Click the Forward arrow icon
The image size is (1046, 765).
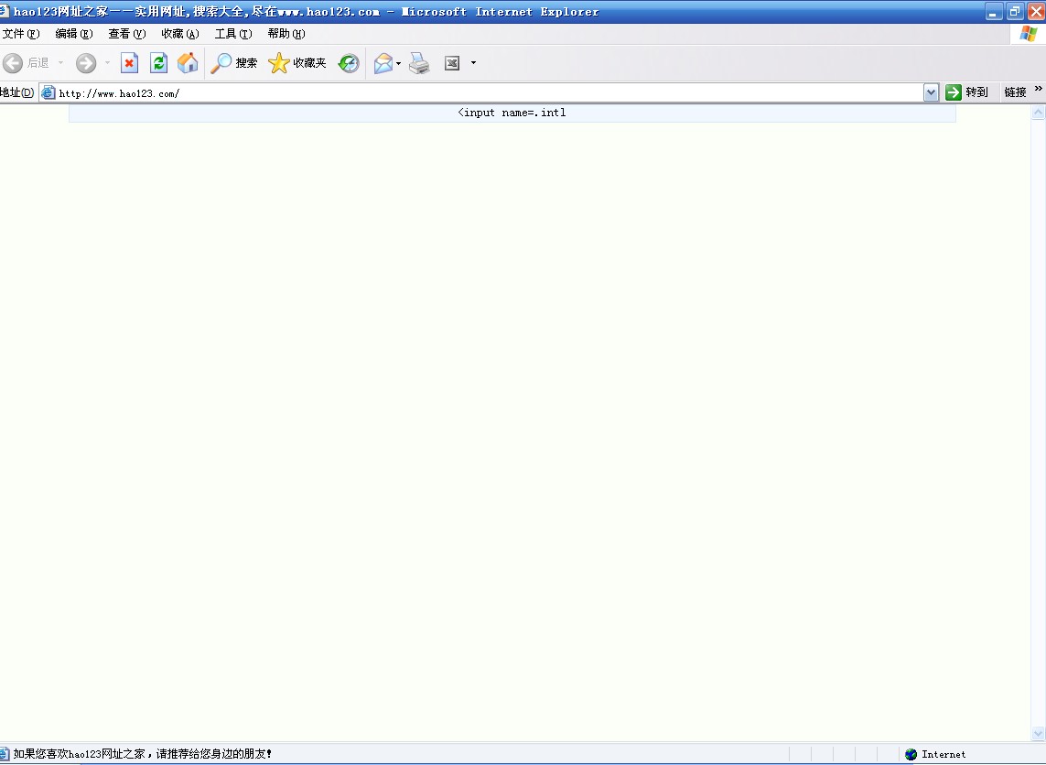(x=86, y=63)
